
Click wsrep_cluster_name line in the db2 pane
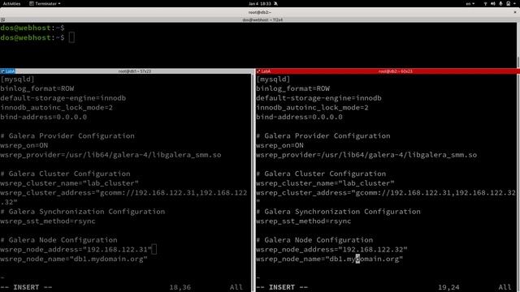[325, 183]
